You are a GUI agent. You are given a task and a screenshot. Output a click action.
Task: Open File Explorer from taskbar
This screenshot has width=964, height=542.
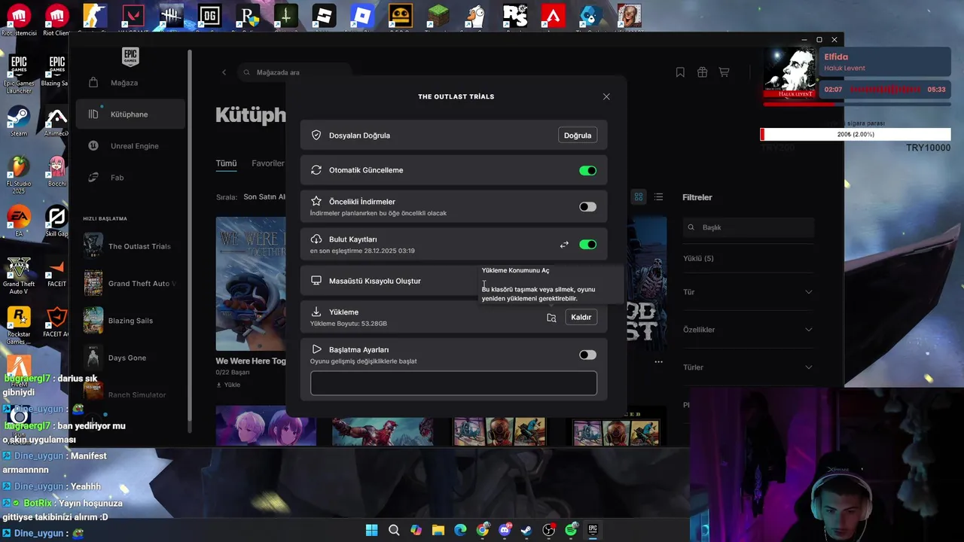point(438,530)
